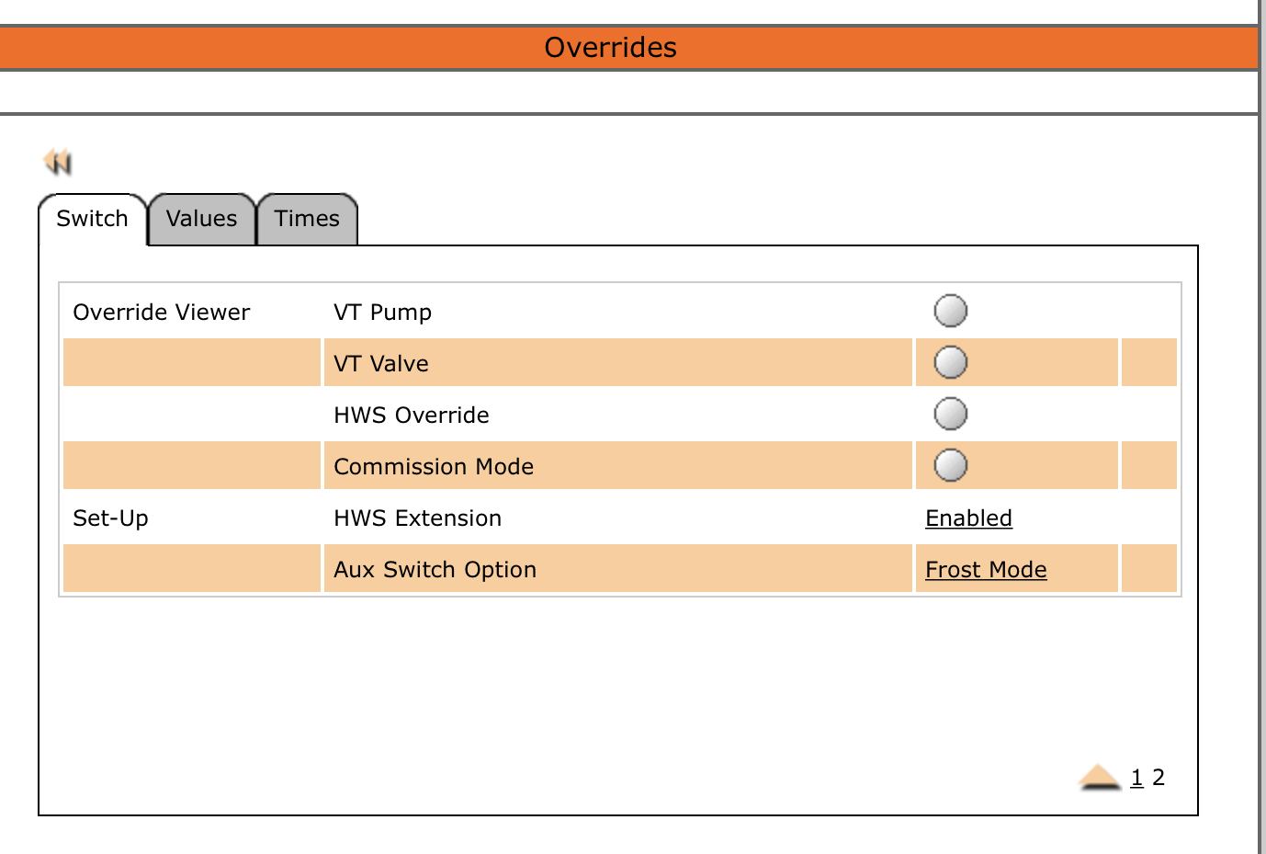Click the Commission Mode row label
This screenshot has width=1266, height=854.
point(434,467)
